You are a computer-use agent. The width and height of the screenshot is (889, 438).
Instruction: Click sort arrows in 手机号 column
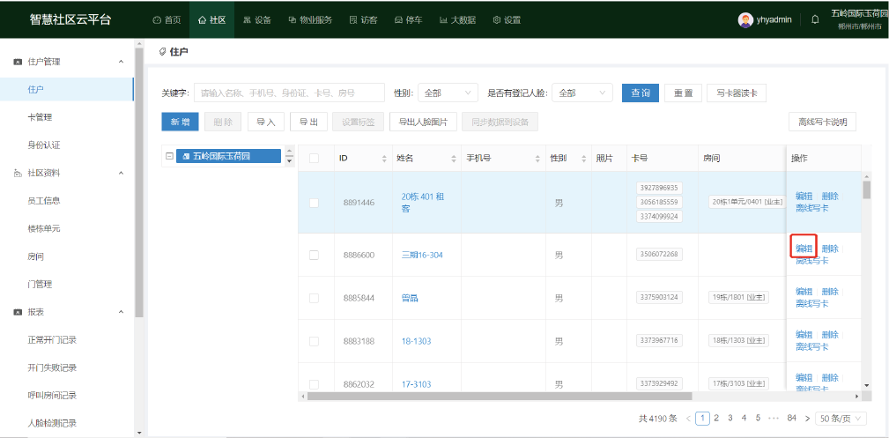(x=537, y=159)
